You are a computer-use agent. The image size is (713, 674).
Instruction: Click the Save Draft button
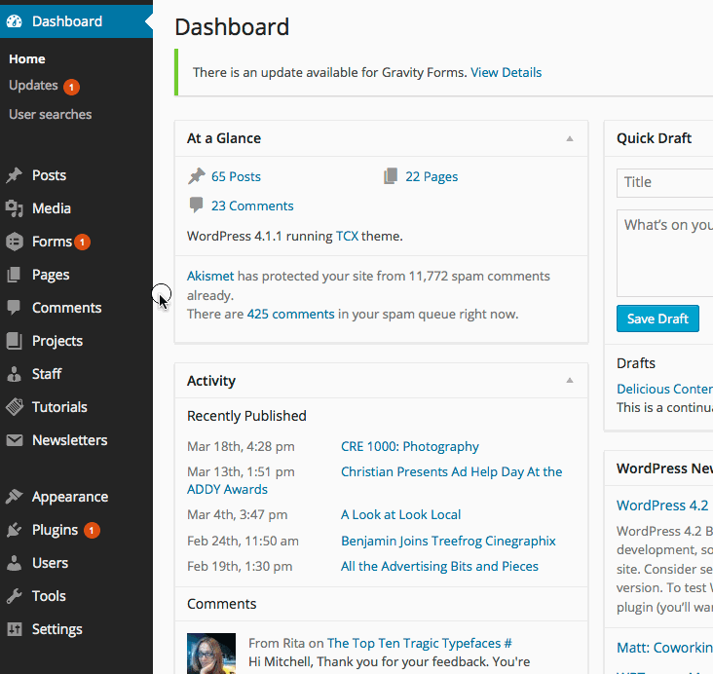[x=657, y=318]
